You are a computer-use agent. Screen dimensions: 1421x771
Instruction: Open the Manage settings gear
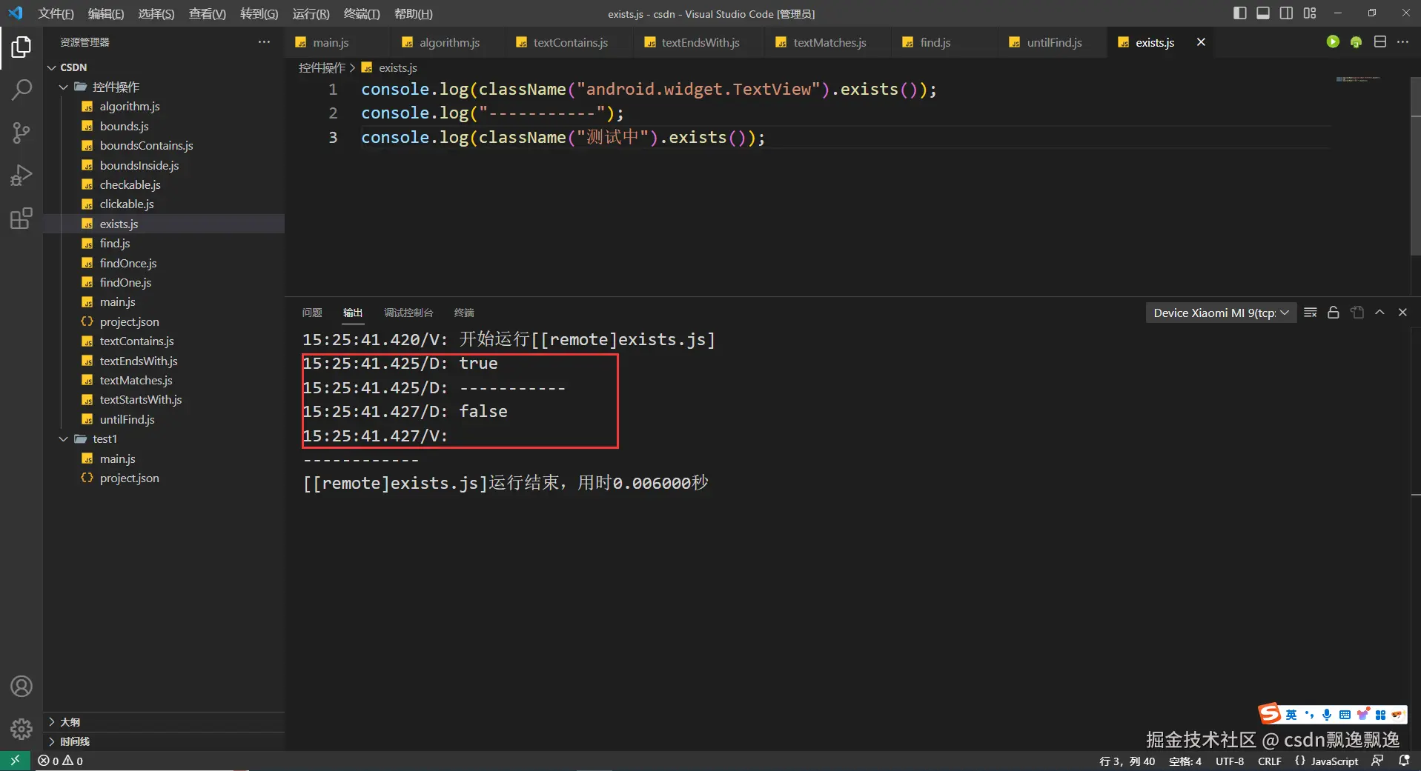tap(21, 729)
